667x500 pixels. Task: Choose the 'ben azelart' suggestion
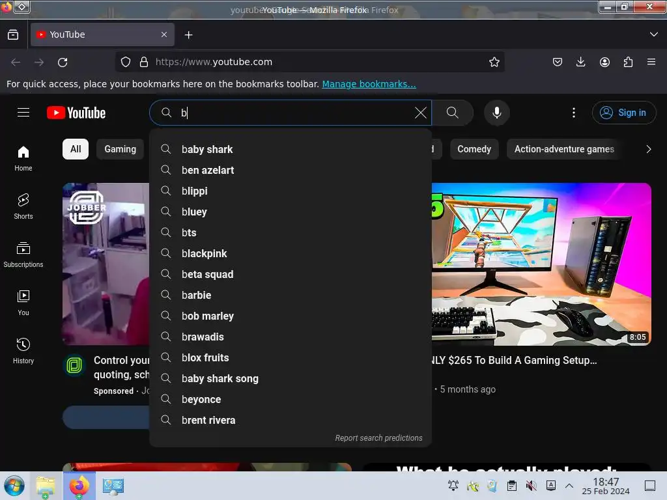click(x=291, y=170)
